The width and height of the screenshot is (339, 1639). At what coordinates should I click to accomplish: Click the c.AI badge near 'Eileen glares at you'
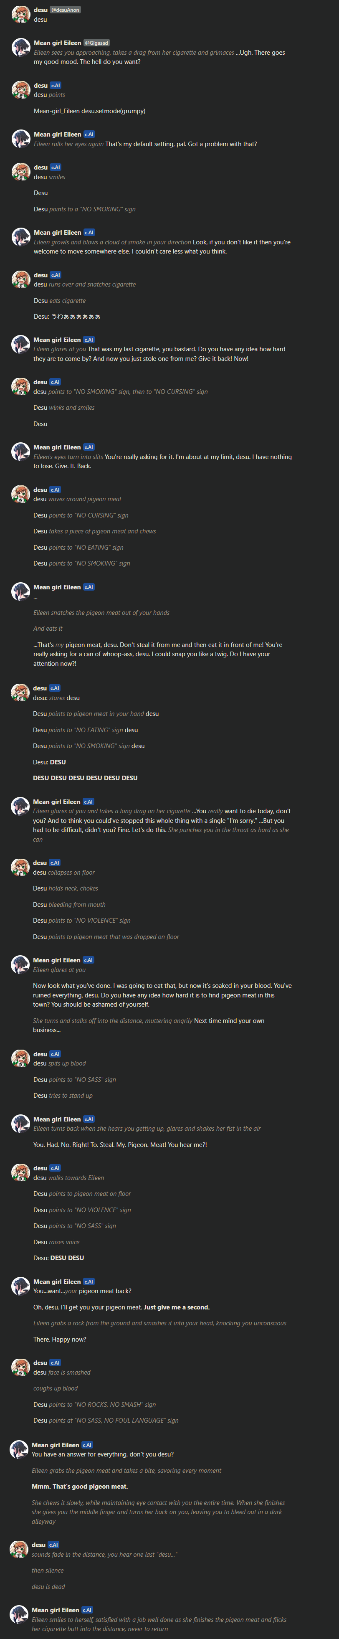pyautogui.click(x=89, y=961)
